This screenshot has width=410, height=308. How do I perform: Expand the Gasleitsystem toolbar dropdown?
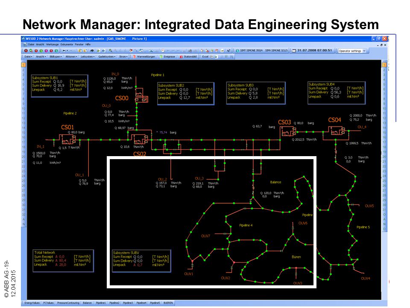pyautogui.click(x=107, y=56)
